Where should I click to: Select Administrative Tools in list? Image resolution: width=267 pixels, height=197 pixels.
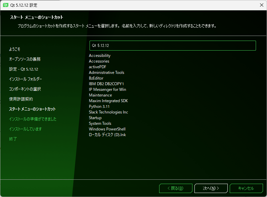107,72
